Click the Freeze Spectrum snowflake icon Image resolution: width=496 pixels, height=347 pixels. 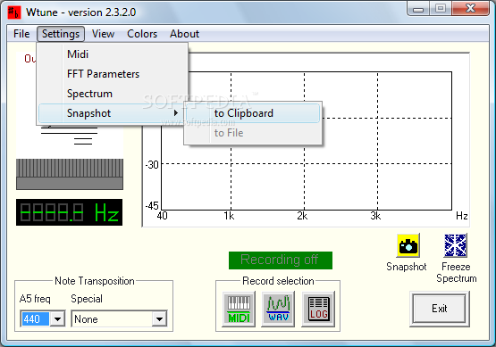point(455,245)
